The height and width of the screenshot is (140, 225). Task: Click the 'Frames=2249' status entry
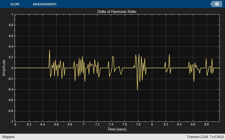(197, 137)
